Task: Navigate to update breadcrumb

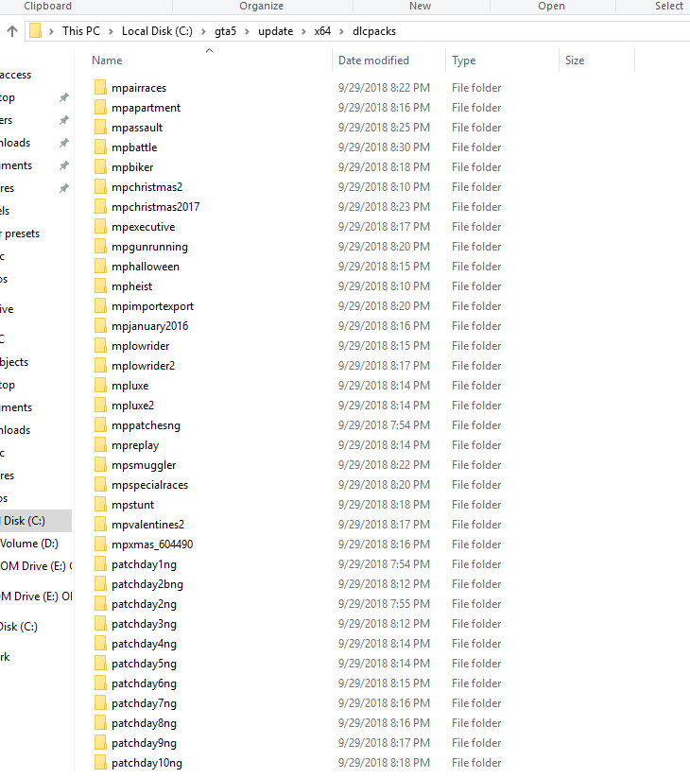Action: (275, 31)
